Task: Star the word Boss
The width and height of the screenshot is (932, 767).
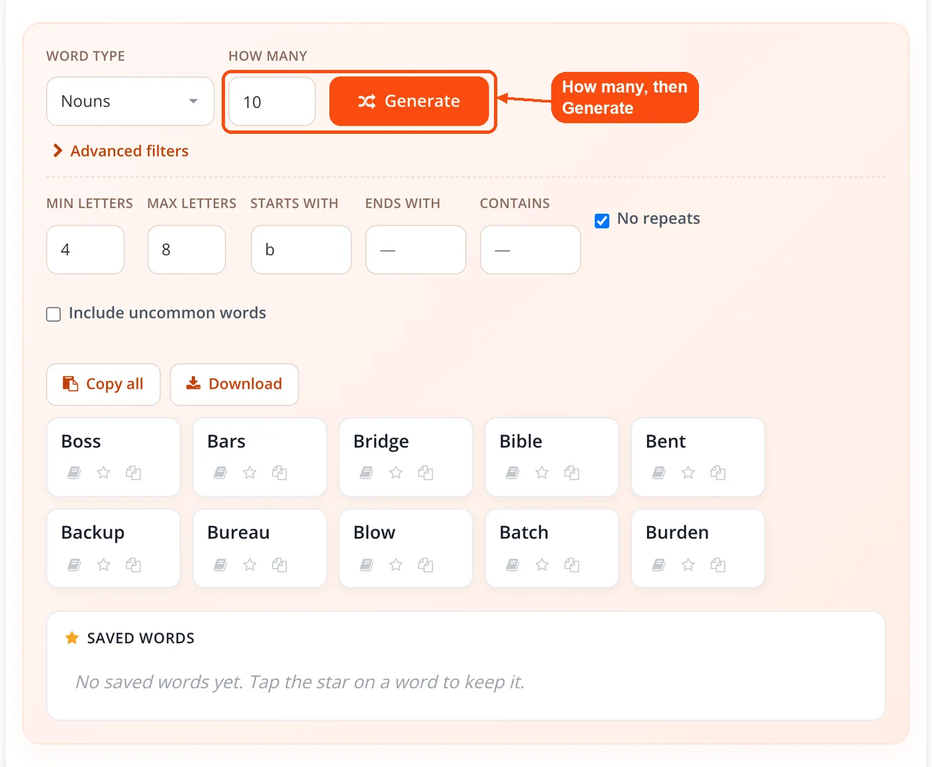Action: point(103,473)
